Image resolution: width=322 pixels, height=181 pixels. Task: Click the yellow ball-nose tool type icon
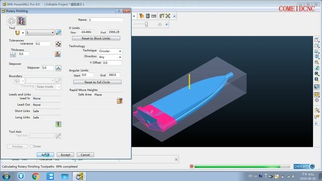point(18,32)
